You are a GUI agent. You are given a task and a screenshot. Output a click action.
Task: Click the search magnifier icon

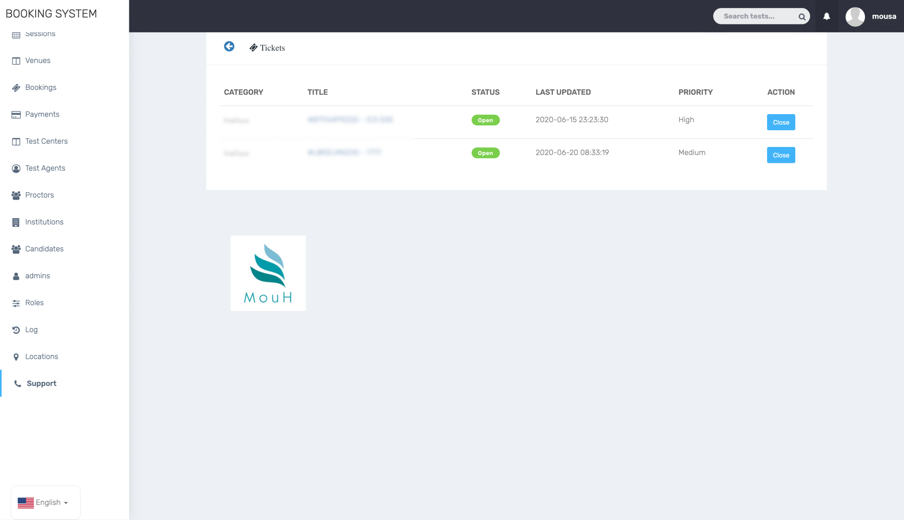(x=802, y=17)
